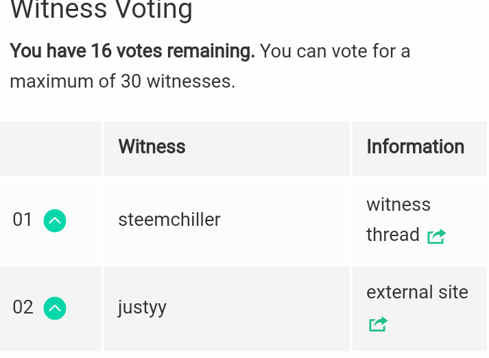The width and height of the screenshot is (489, 358).
Task: Click the Witness column header
Action: point(152,147)
